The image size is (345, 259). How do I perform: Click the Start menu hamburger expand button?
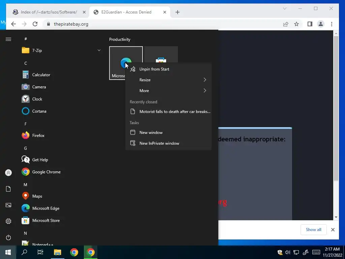tap(8, 39)
